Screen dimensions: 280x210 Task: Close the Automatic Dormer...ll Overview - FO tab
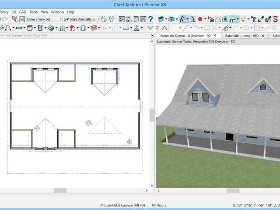point(215,35)
